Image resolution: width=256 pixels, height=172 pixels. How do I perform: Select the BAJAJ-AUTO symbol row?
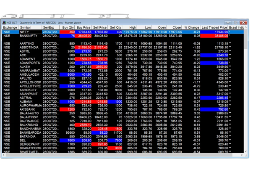(123, 113)
